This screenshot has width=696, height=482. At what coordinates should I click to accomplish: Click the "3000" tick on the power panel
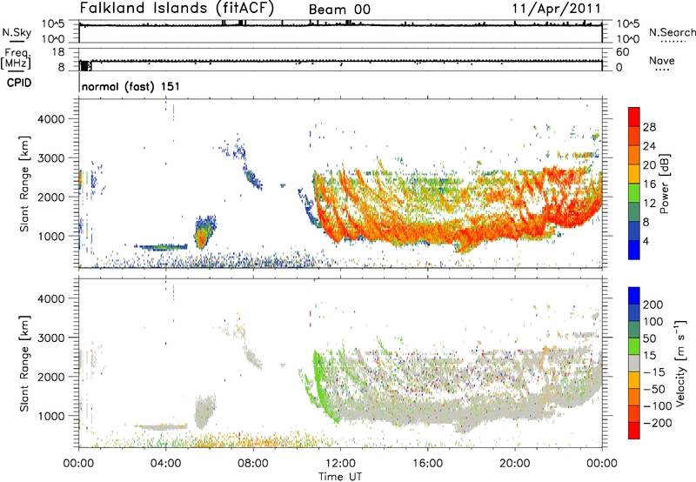[x=50, y=158]
